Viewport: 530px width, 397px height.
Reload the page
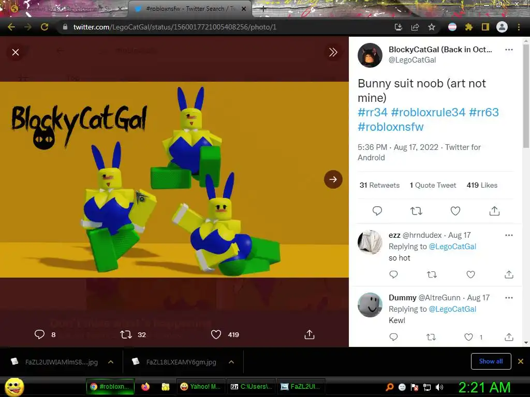click(x=45, y=27)
